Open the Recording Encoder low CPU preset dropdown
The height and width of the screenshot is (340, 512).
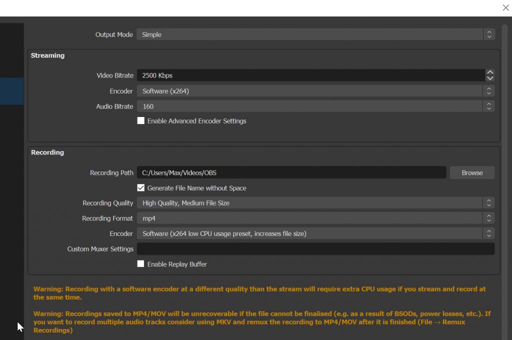[x=310, y=233]
